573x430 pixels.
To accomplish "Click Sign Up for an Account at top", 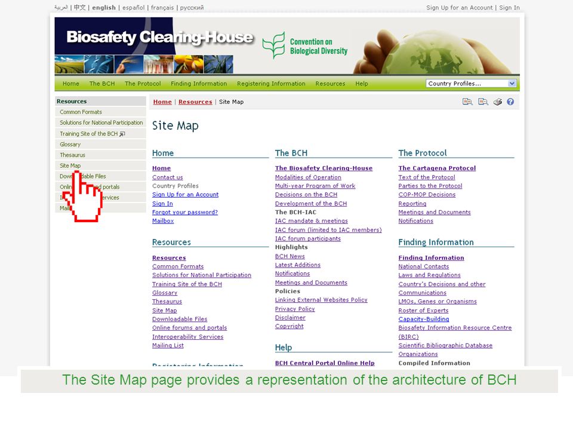I will (460, 7).
